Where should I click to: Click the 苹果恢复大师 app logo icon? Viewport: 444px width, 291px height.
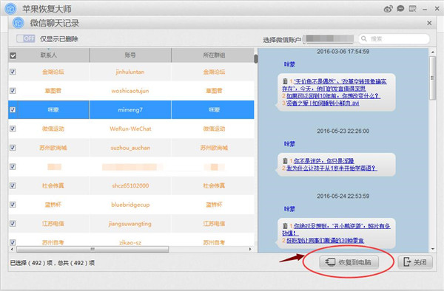11,8
